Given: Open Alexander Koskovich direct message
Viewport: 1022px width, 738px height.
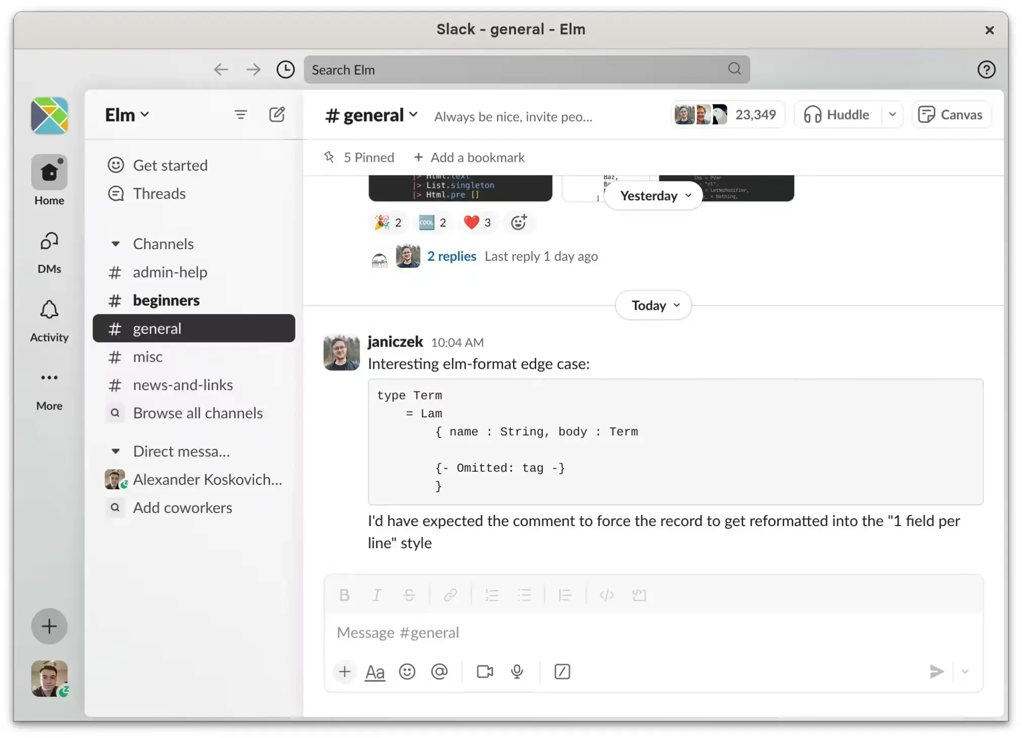Looking at the screenshot, I should tap(194, 479).
